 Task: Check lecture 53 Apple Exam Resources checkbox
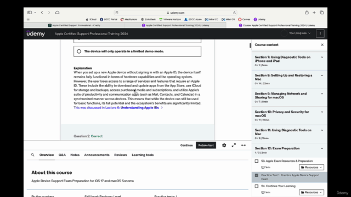coord(257,161)
